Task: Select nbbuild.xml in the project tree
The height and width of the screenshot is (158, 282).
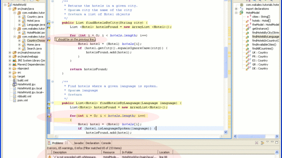Action: point(24,97)
